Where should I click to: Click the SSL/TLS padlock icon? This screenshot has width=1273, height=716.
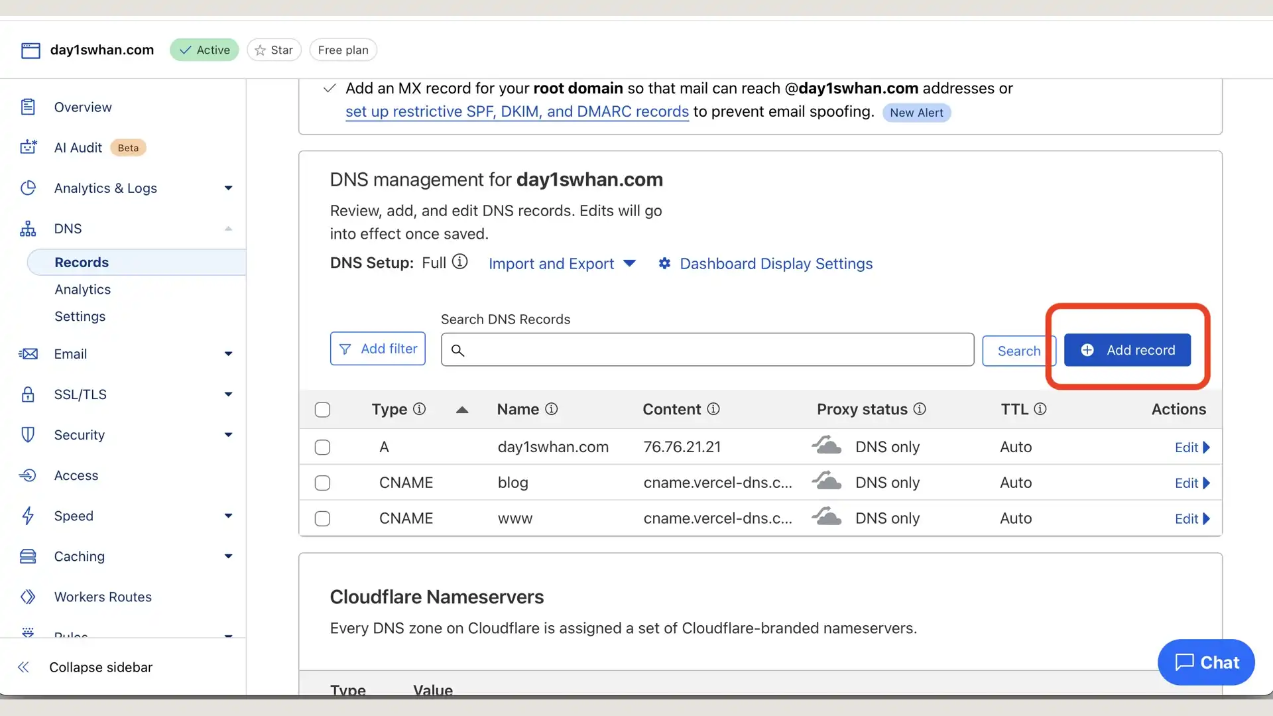(28, 394)
